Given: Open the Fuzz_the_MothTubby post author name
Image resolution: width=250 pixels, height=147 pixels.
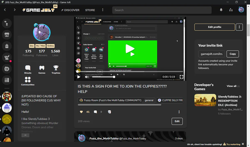Looking at the screenshot, I should pyautogui.click(x=104, y=138).
